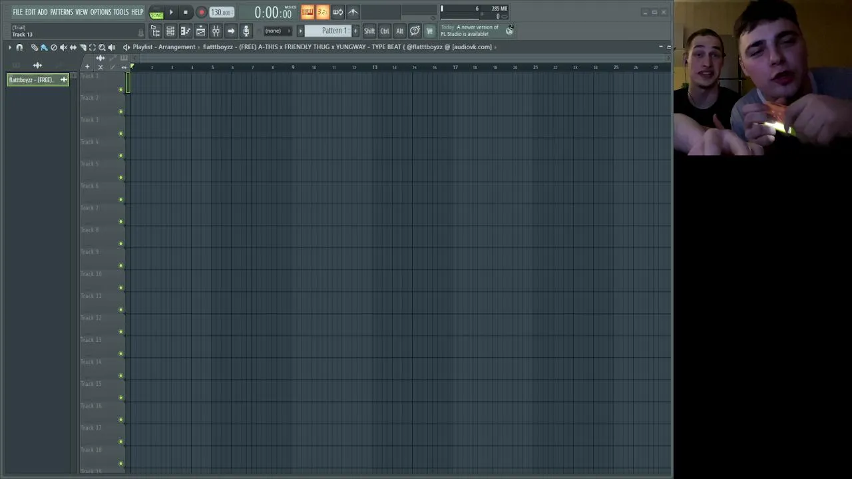852x479 pixels.
Task: Toggle SONG/PAT mode button
Action: click(156, 12)
